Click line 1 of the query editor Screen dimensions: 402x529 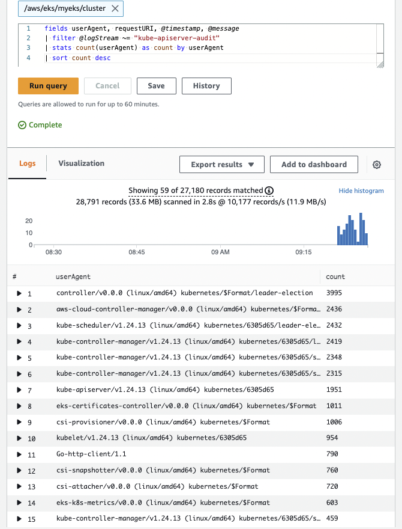pyautogui.click(x=142, y=29)
